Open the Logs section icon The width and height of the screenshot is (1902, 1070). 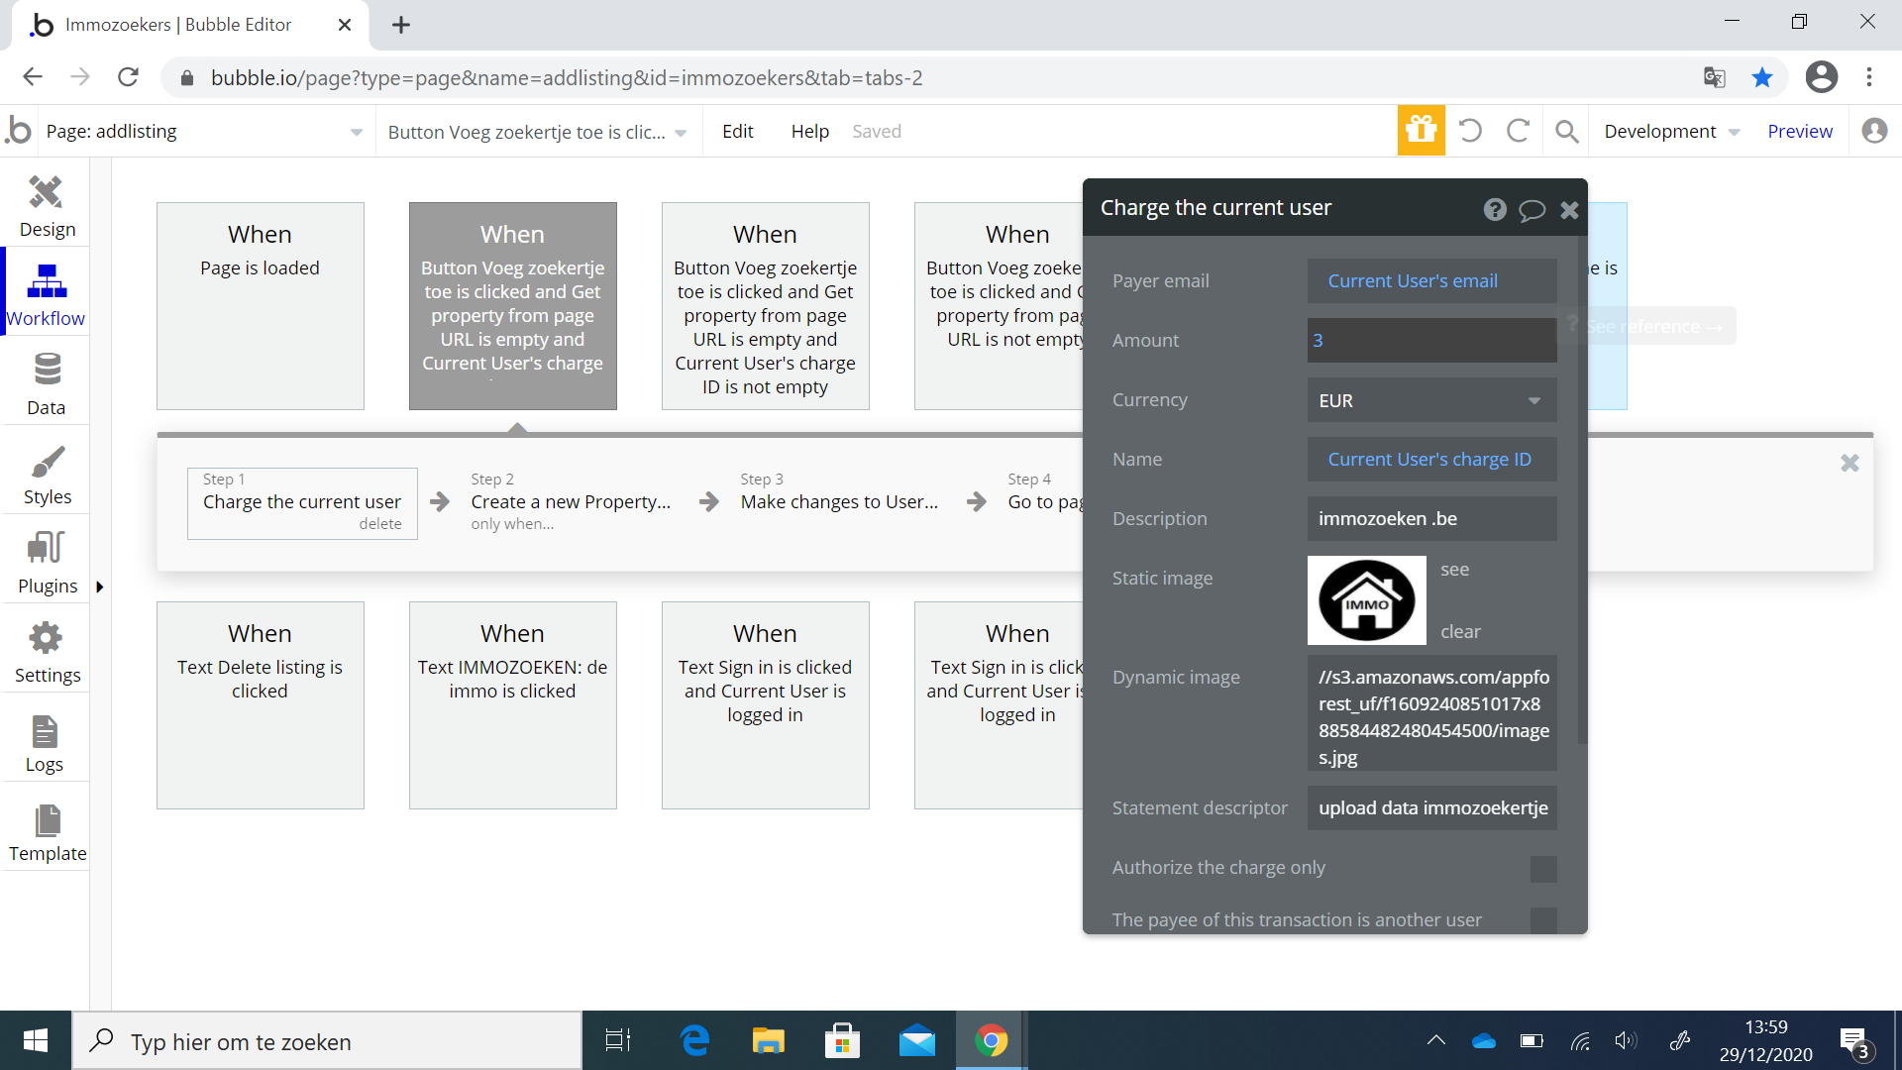pyautogui.click(x=45, y=733)
